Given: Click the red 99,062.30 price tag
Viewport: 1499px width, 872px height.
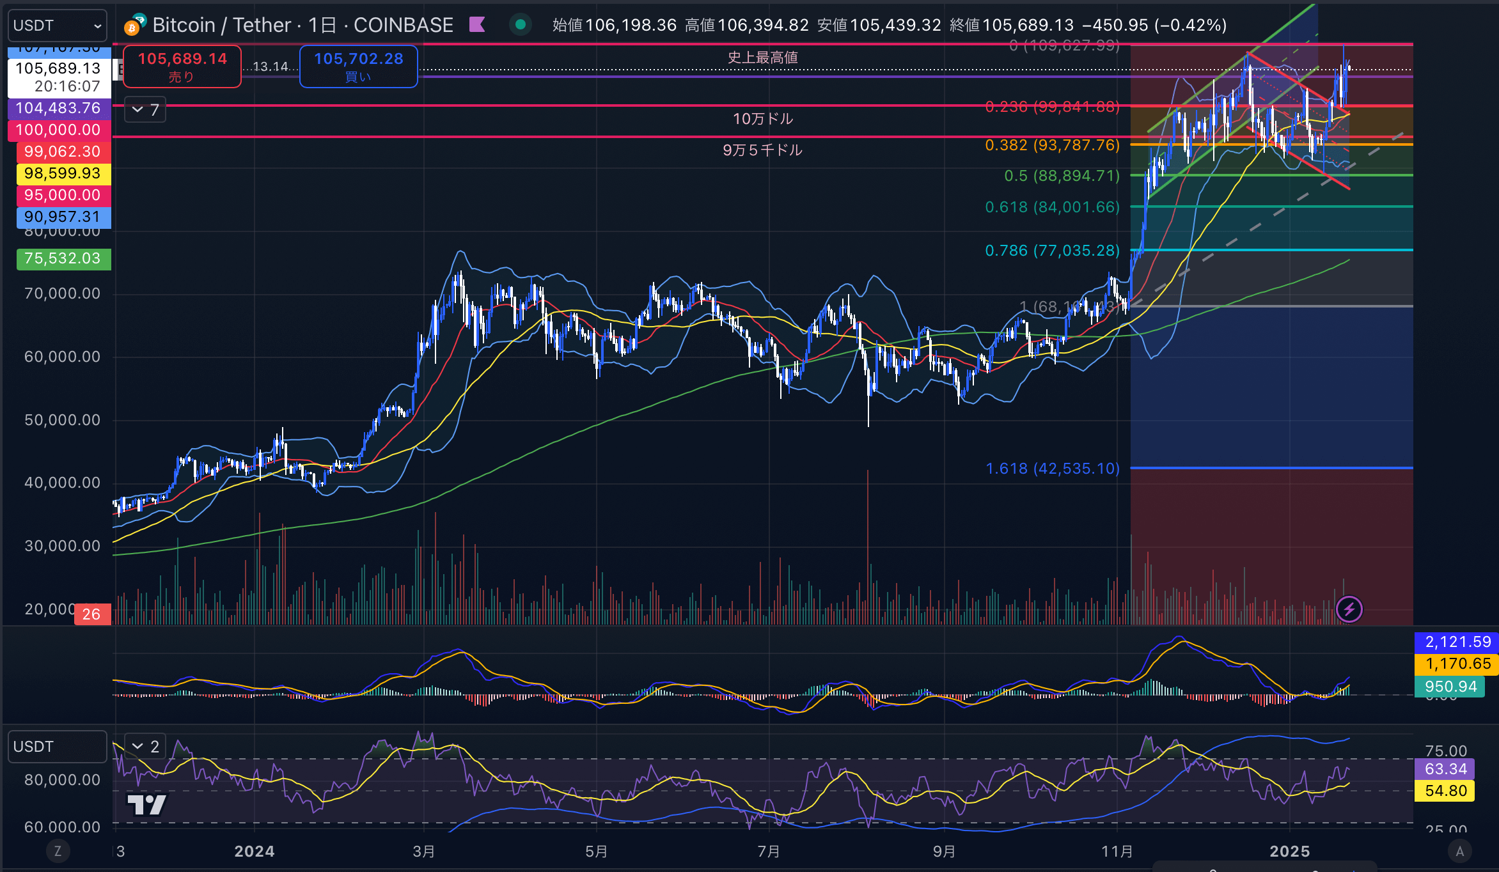Looking at the screenshot, I should click(x=63, y=152).
